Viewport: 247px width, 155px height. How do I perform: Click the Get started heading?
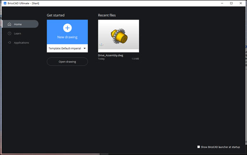pos(56,15)
